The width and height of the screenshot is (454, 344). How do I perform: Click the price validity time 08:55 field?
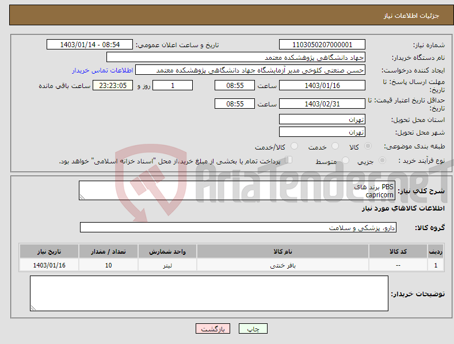click(x=235, y=104)
